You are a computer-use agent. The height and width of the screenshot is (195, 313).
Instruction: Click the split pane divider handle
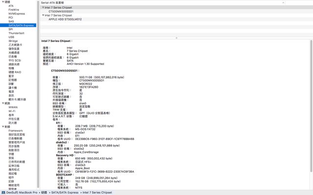click(176, 37)
